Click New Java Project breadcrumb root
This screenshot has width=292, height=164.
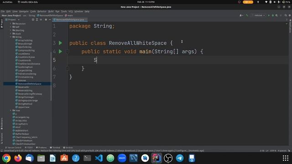pos(11,15)
